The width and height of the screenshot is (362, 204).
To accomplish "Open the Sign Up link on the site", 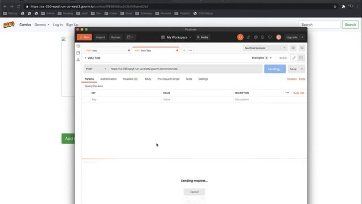I will [x=72, y=24].
